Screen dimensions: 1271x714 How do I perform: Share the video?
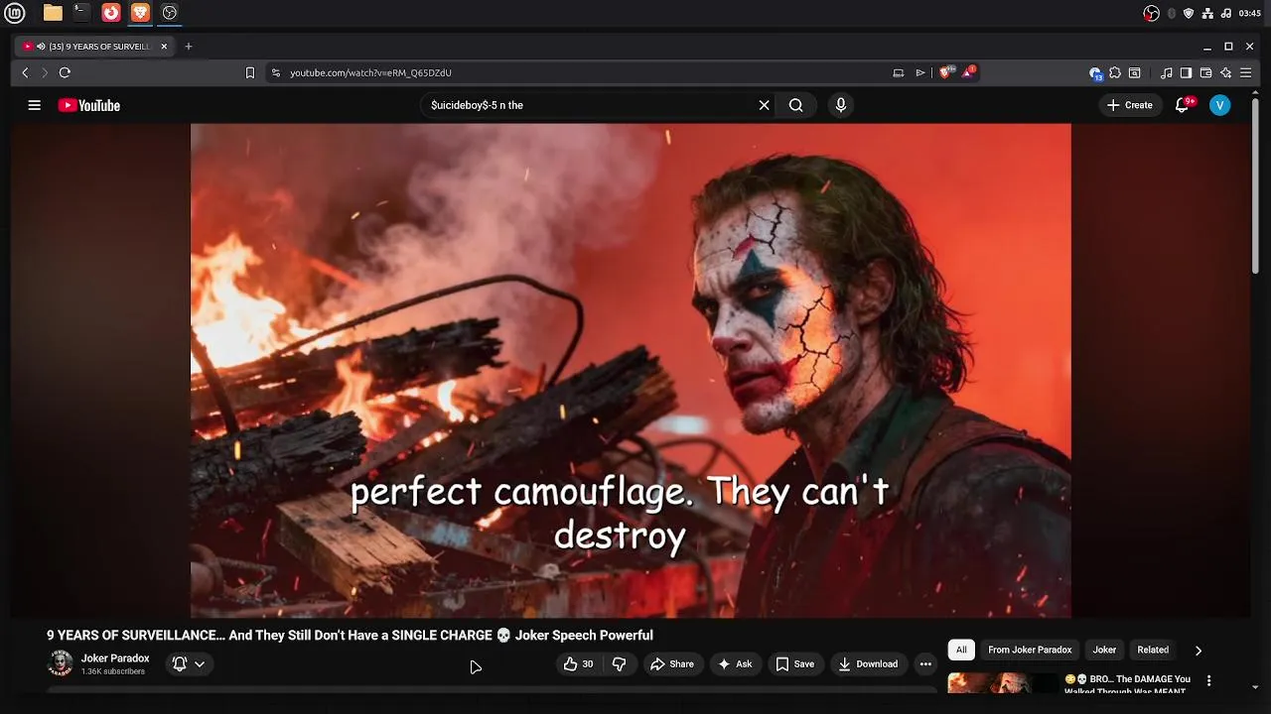(672, 664)
